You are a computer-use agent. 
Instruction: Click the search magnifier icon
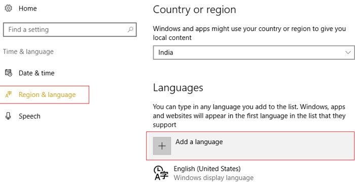[x=130, y=29]
